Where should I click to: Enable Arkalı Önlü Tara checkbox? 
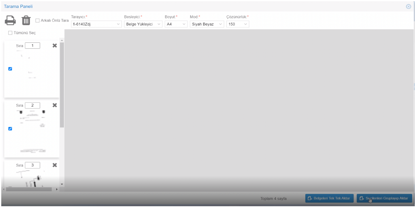pos(38,21)
